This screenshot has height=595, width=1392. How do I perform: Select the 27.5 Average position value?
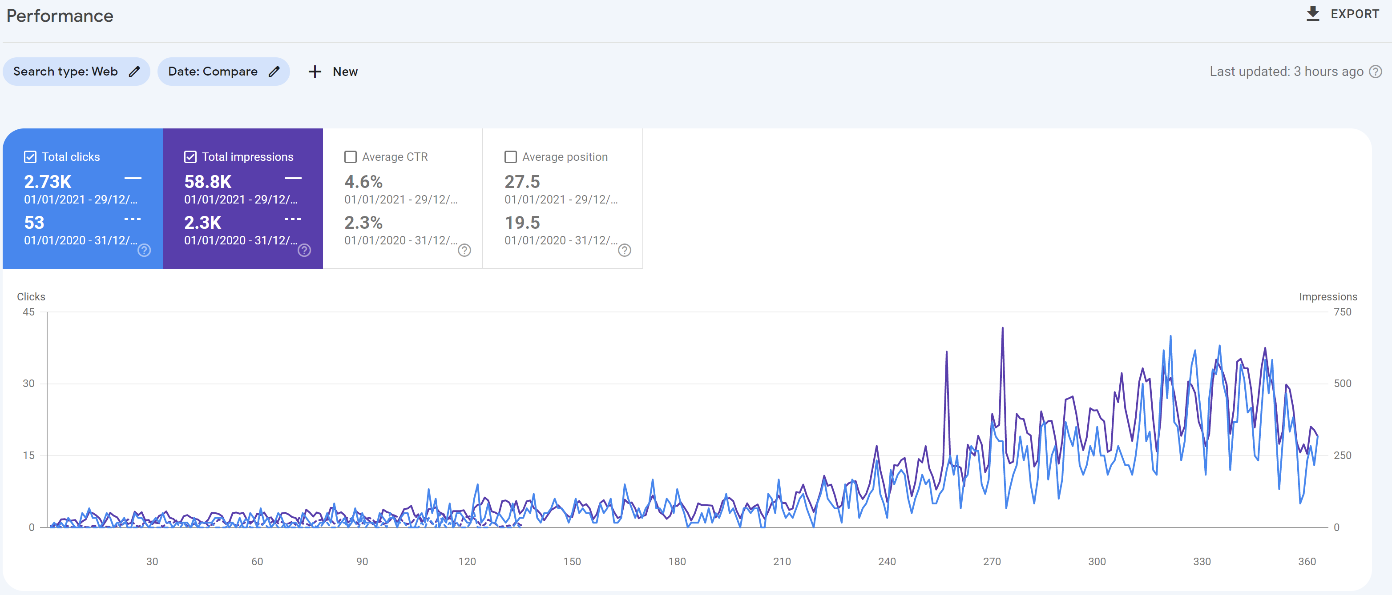click(x=522, y=182)
